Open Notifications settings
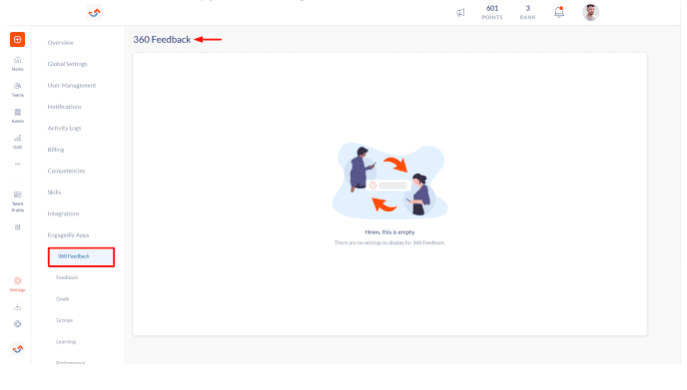 [64, 107]
